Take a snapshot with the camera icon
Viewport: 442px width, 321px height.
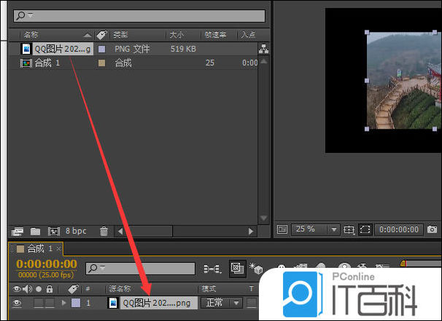click(x=432, y=229)
